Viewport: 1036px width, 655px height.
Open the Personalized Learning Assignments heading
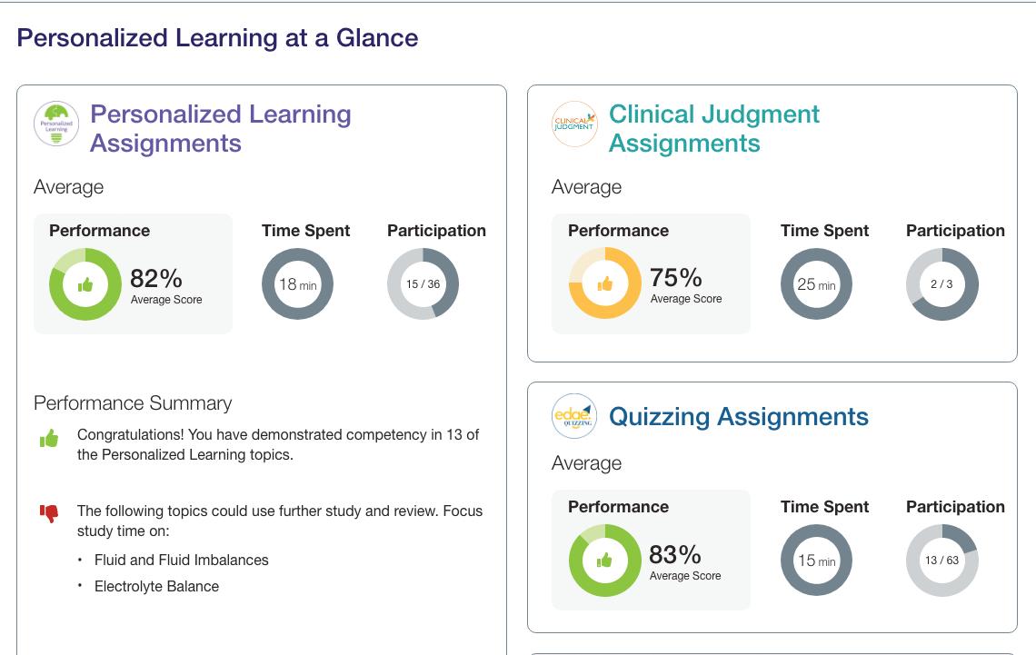tap(221, 128)
